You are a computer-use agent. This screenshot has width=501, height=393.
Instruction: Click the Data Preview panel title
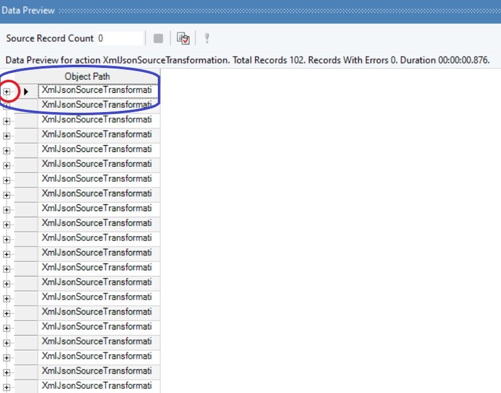click(28, 11)
